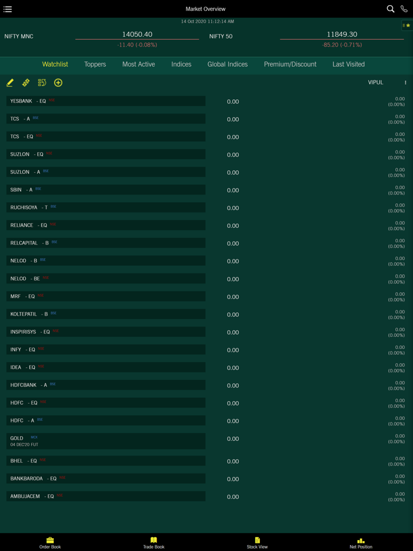The height and width of the screenshot is (551, 413).
Task: Tap the search magnifier icon
Action: click(390, 9)
